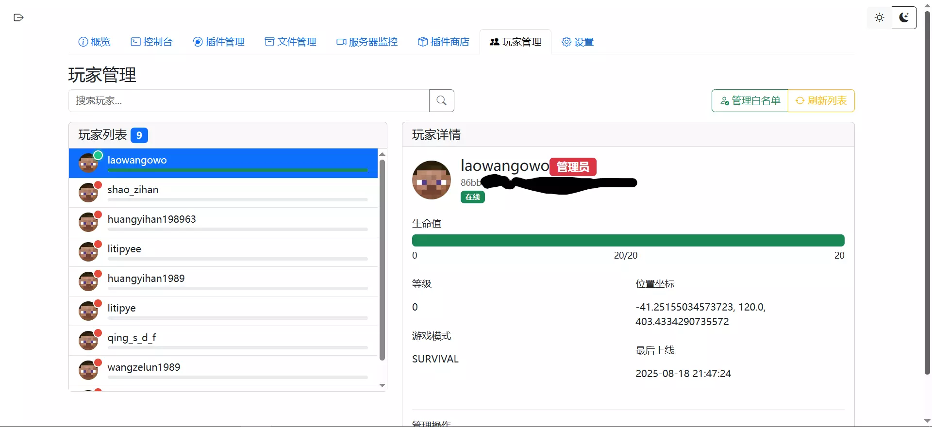The height and width of the screenshot is (427, 932).
Task: Click the logout icon at top left
Action: 18,18
